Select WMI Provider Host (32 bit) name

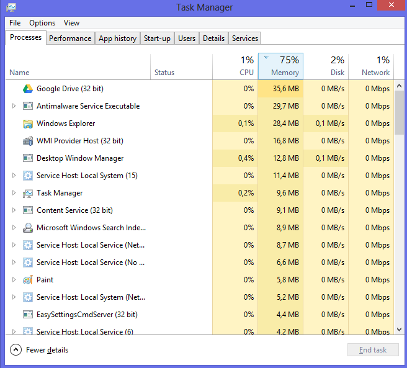(80, 141)
